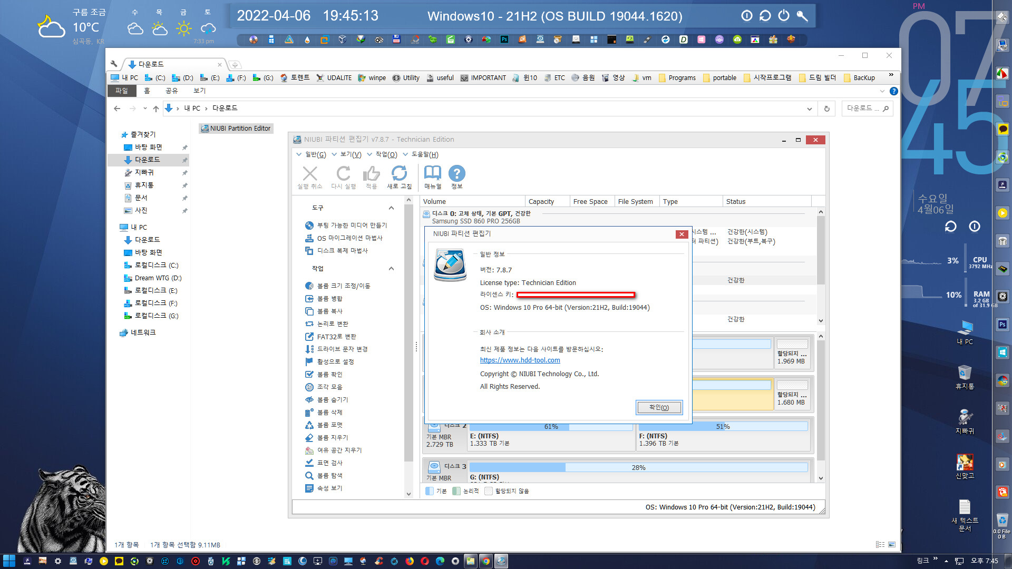Select 지빠귀 quick access folder

[139, 172]
